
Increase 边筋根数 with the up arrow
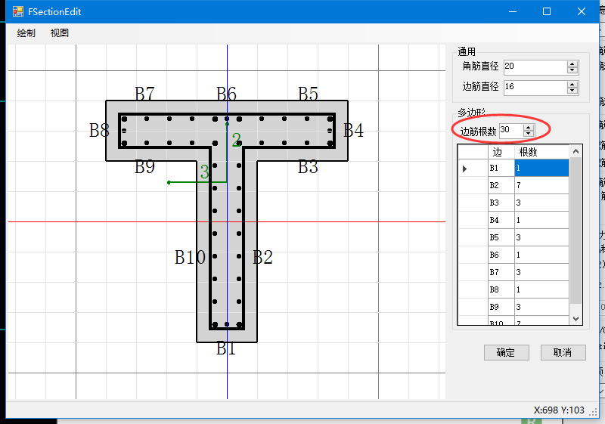pyautogui.click(x=528, y=128)
